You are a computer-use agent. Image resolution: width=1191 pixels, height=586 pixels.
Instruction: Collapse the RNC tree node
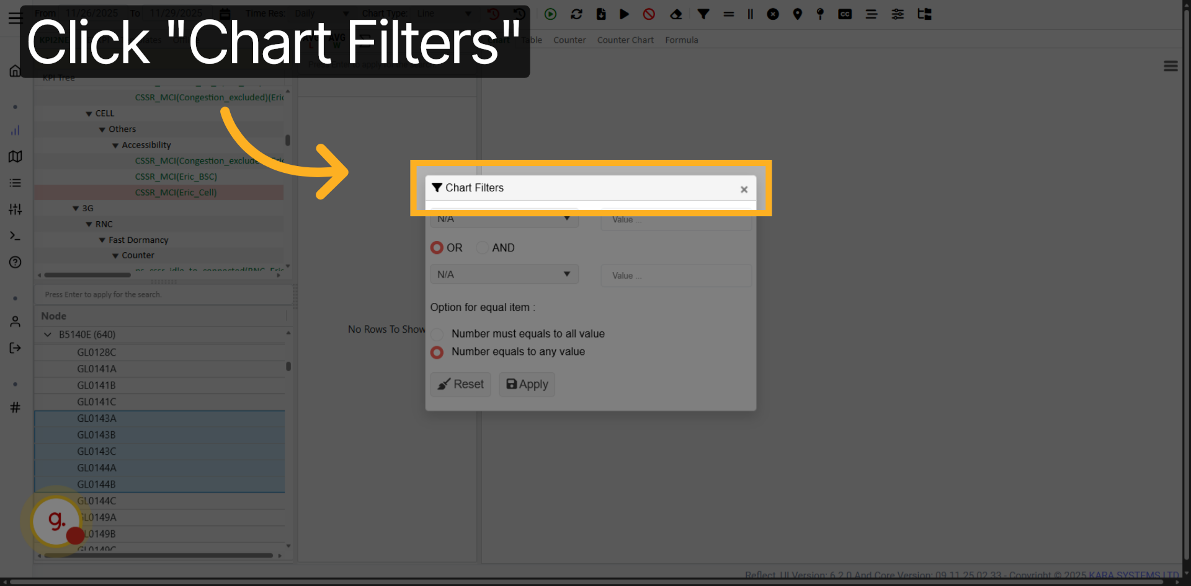pyautogui.click(x=89, y=224)
